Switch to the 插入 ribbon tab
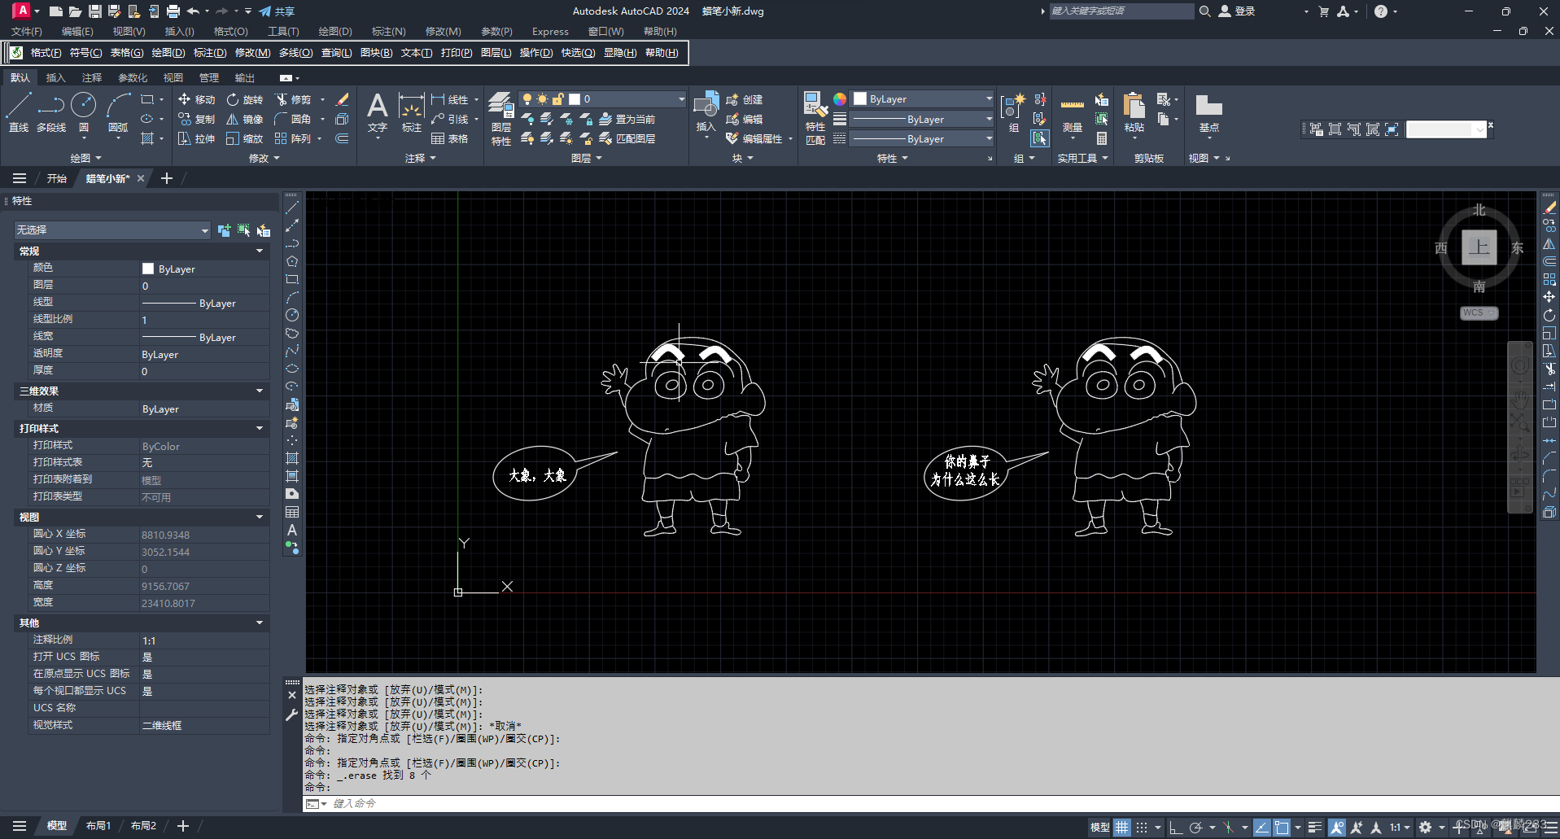 coord(55,78)
